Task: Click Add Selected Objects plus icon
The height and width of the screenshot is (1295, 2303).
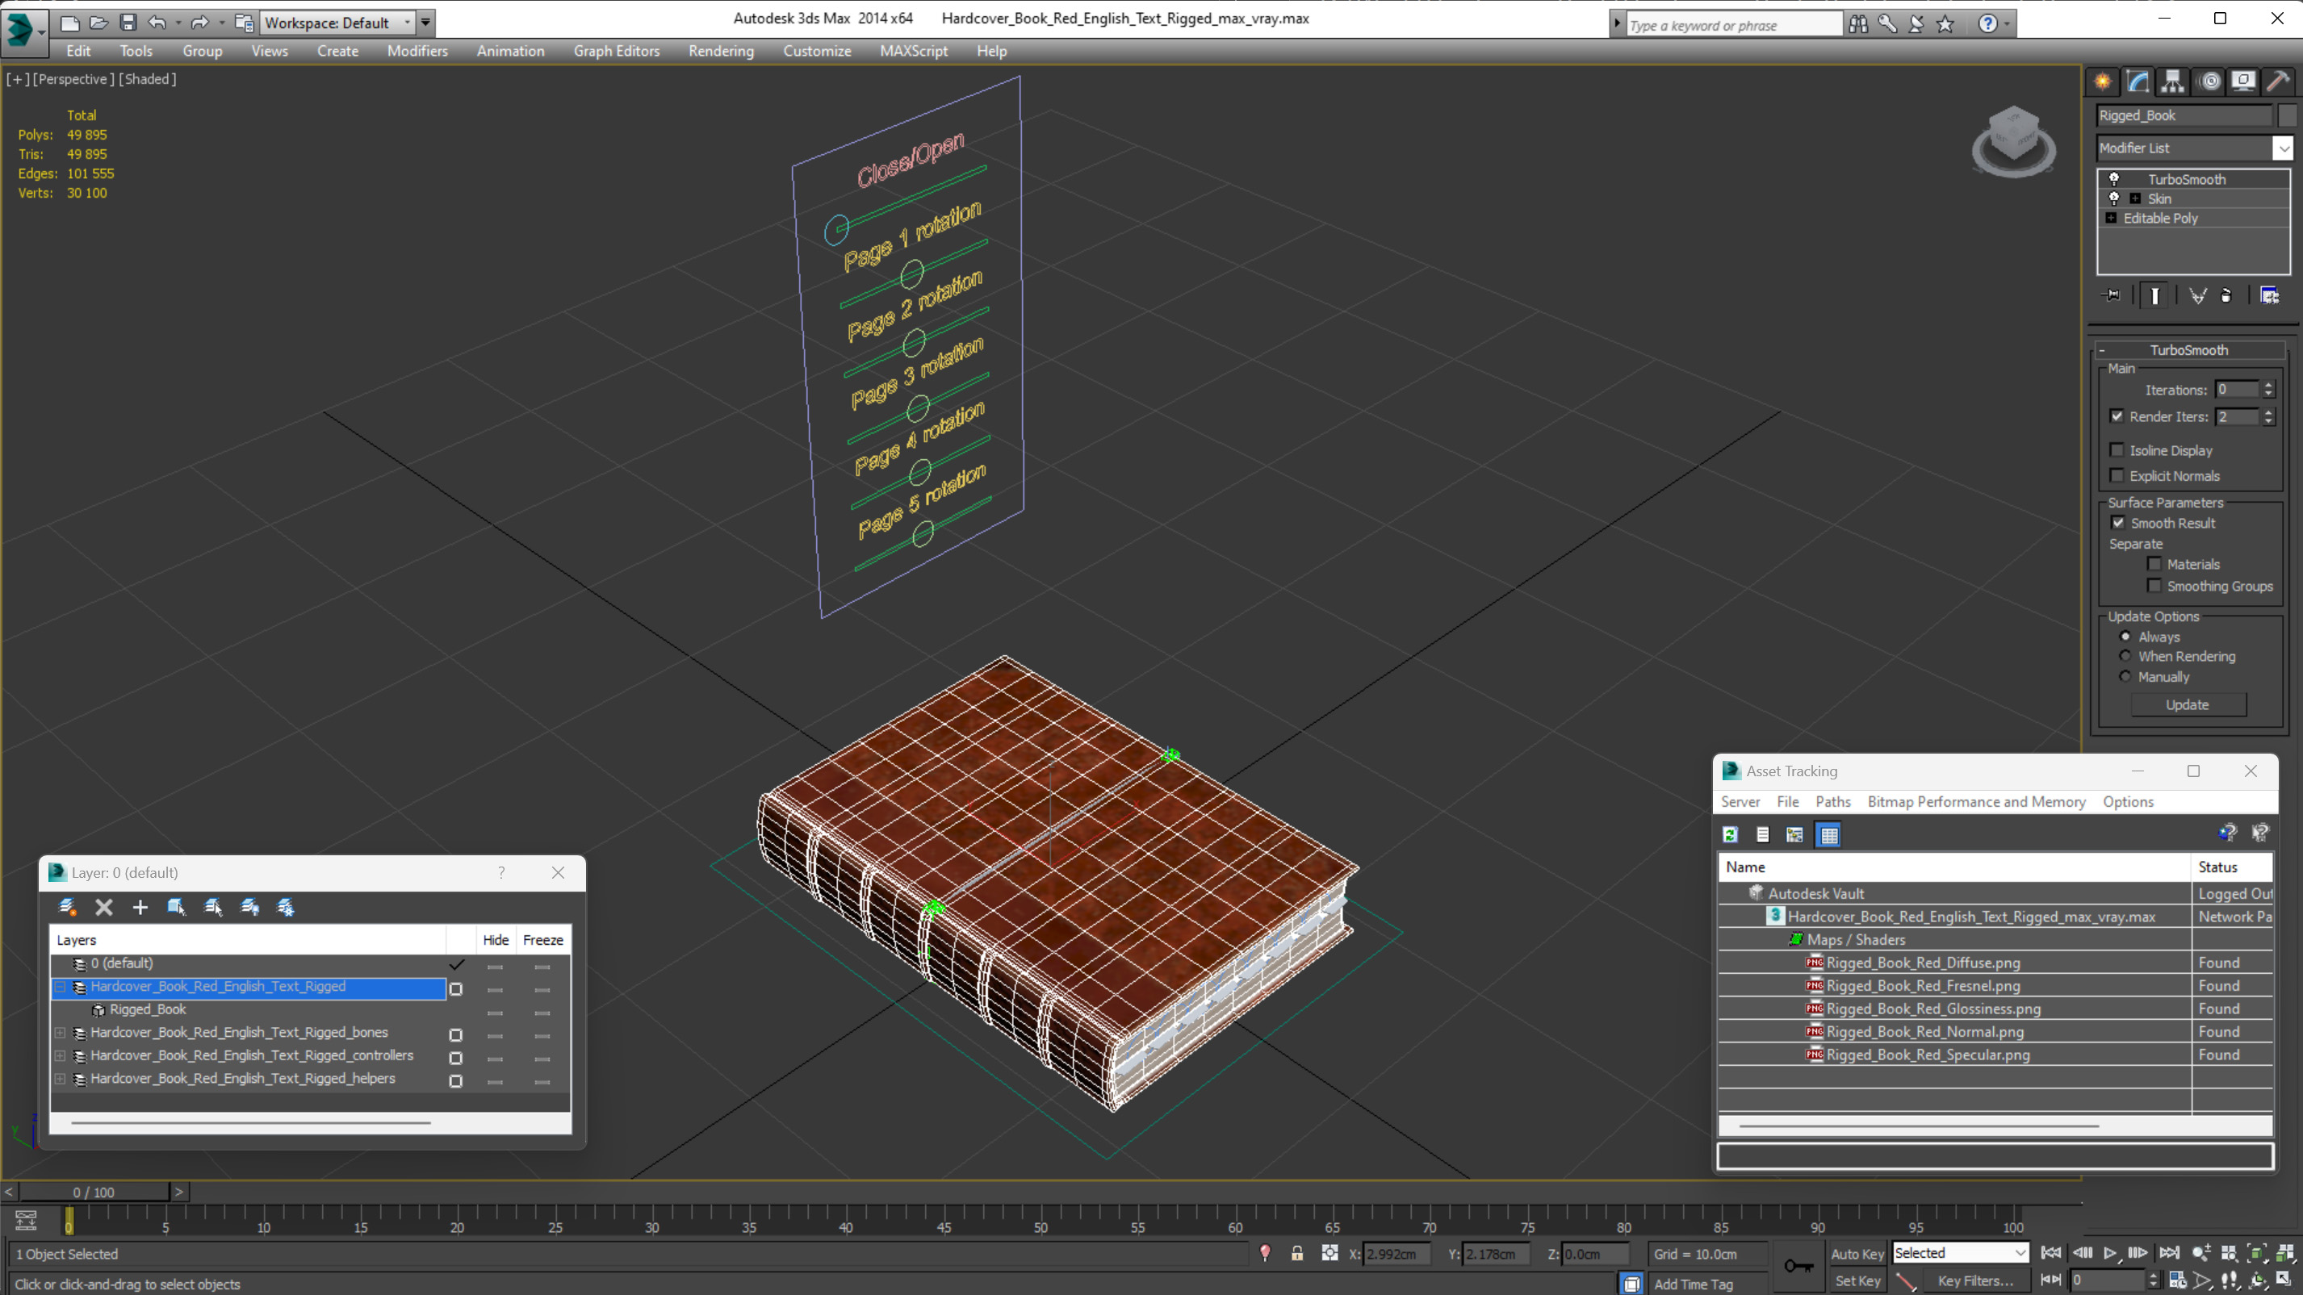Action: click(140, 907)
